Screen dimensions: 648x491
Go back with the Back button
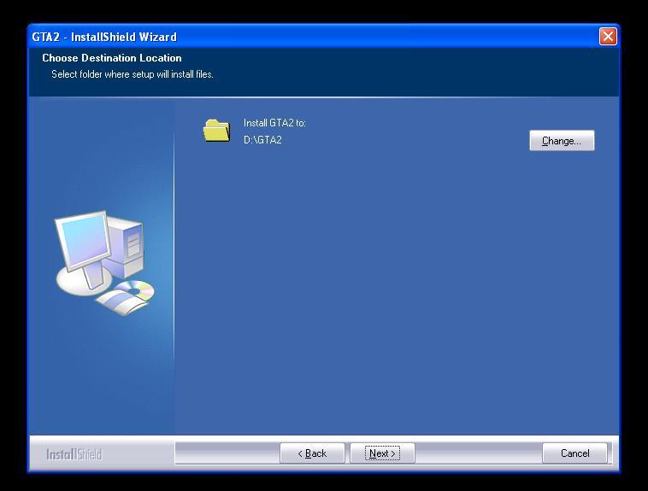point(312,453)
